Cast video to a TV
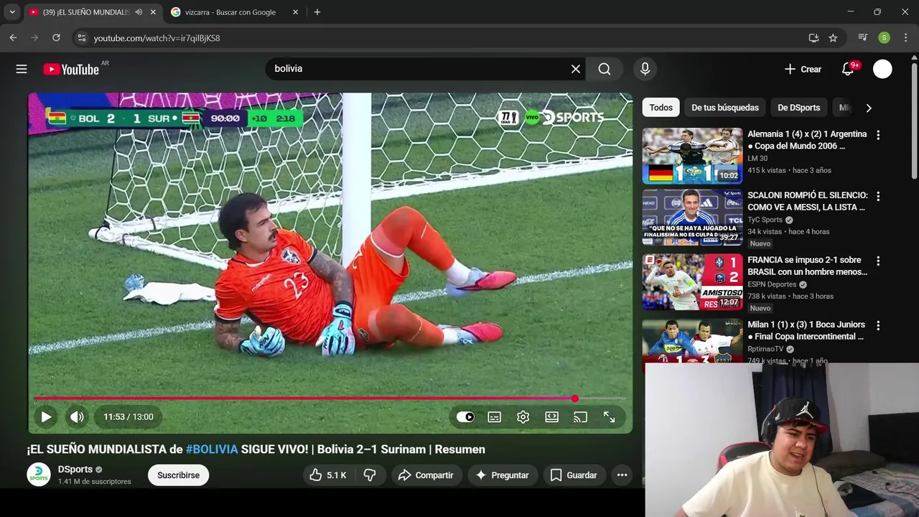The image size is (919, 517). point(580,416)
